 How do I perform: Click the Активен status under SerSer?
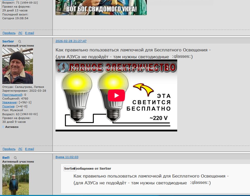(12, 127)
